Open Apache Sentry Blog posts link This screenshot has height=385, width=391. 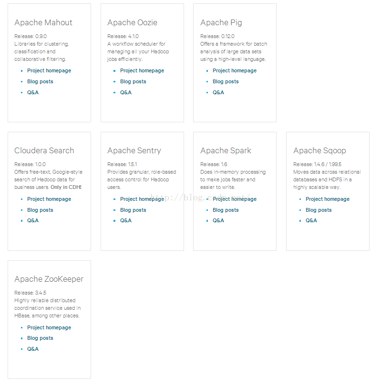click(133, 210)
